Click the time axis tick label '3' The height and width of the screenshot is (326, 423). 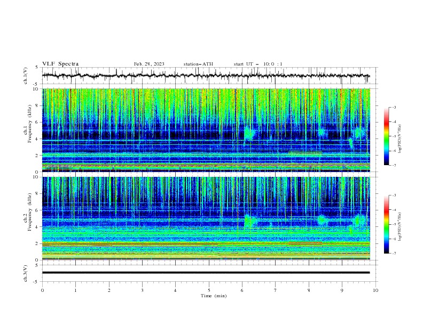pos(142,290)
